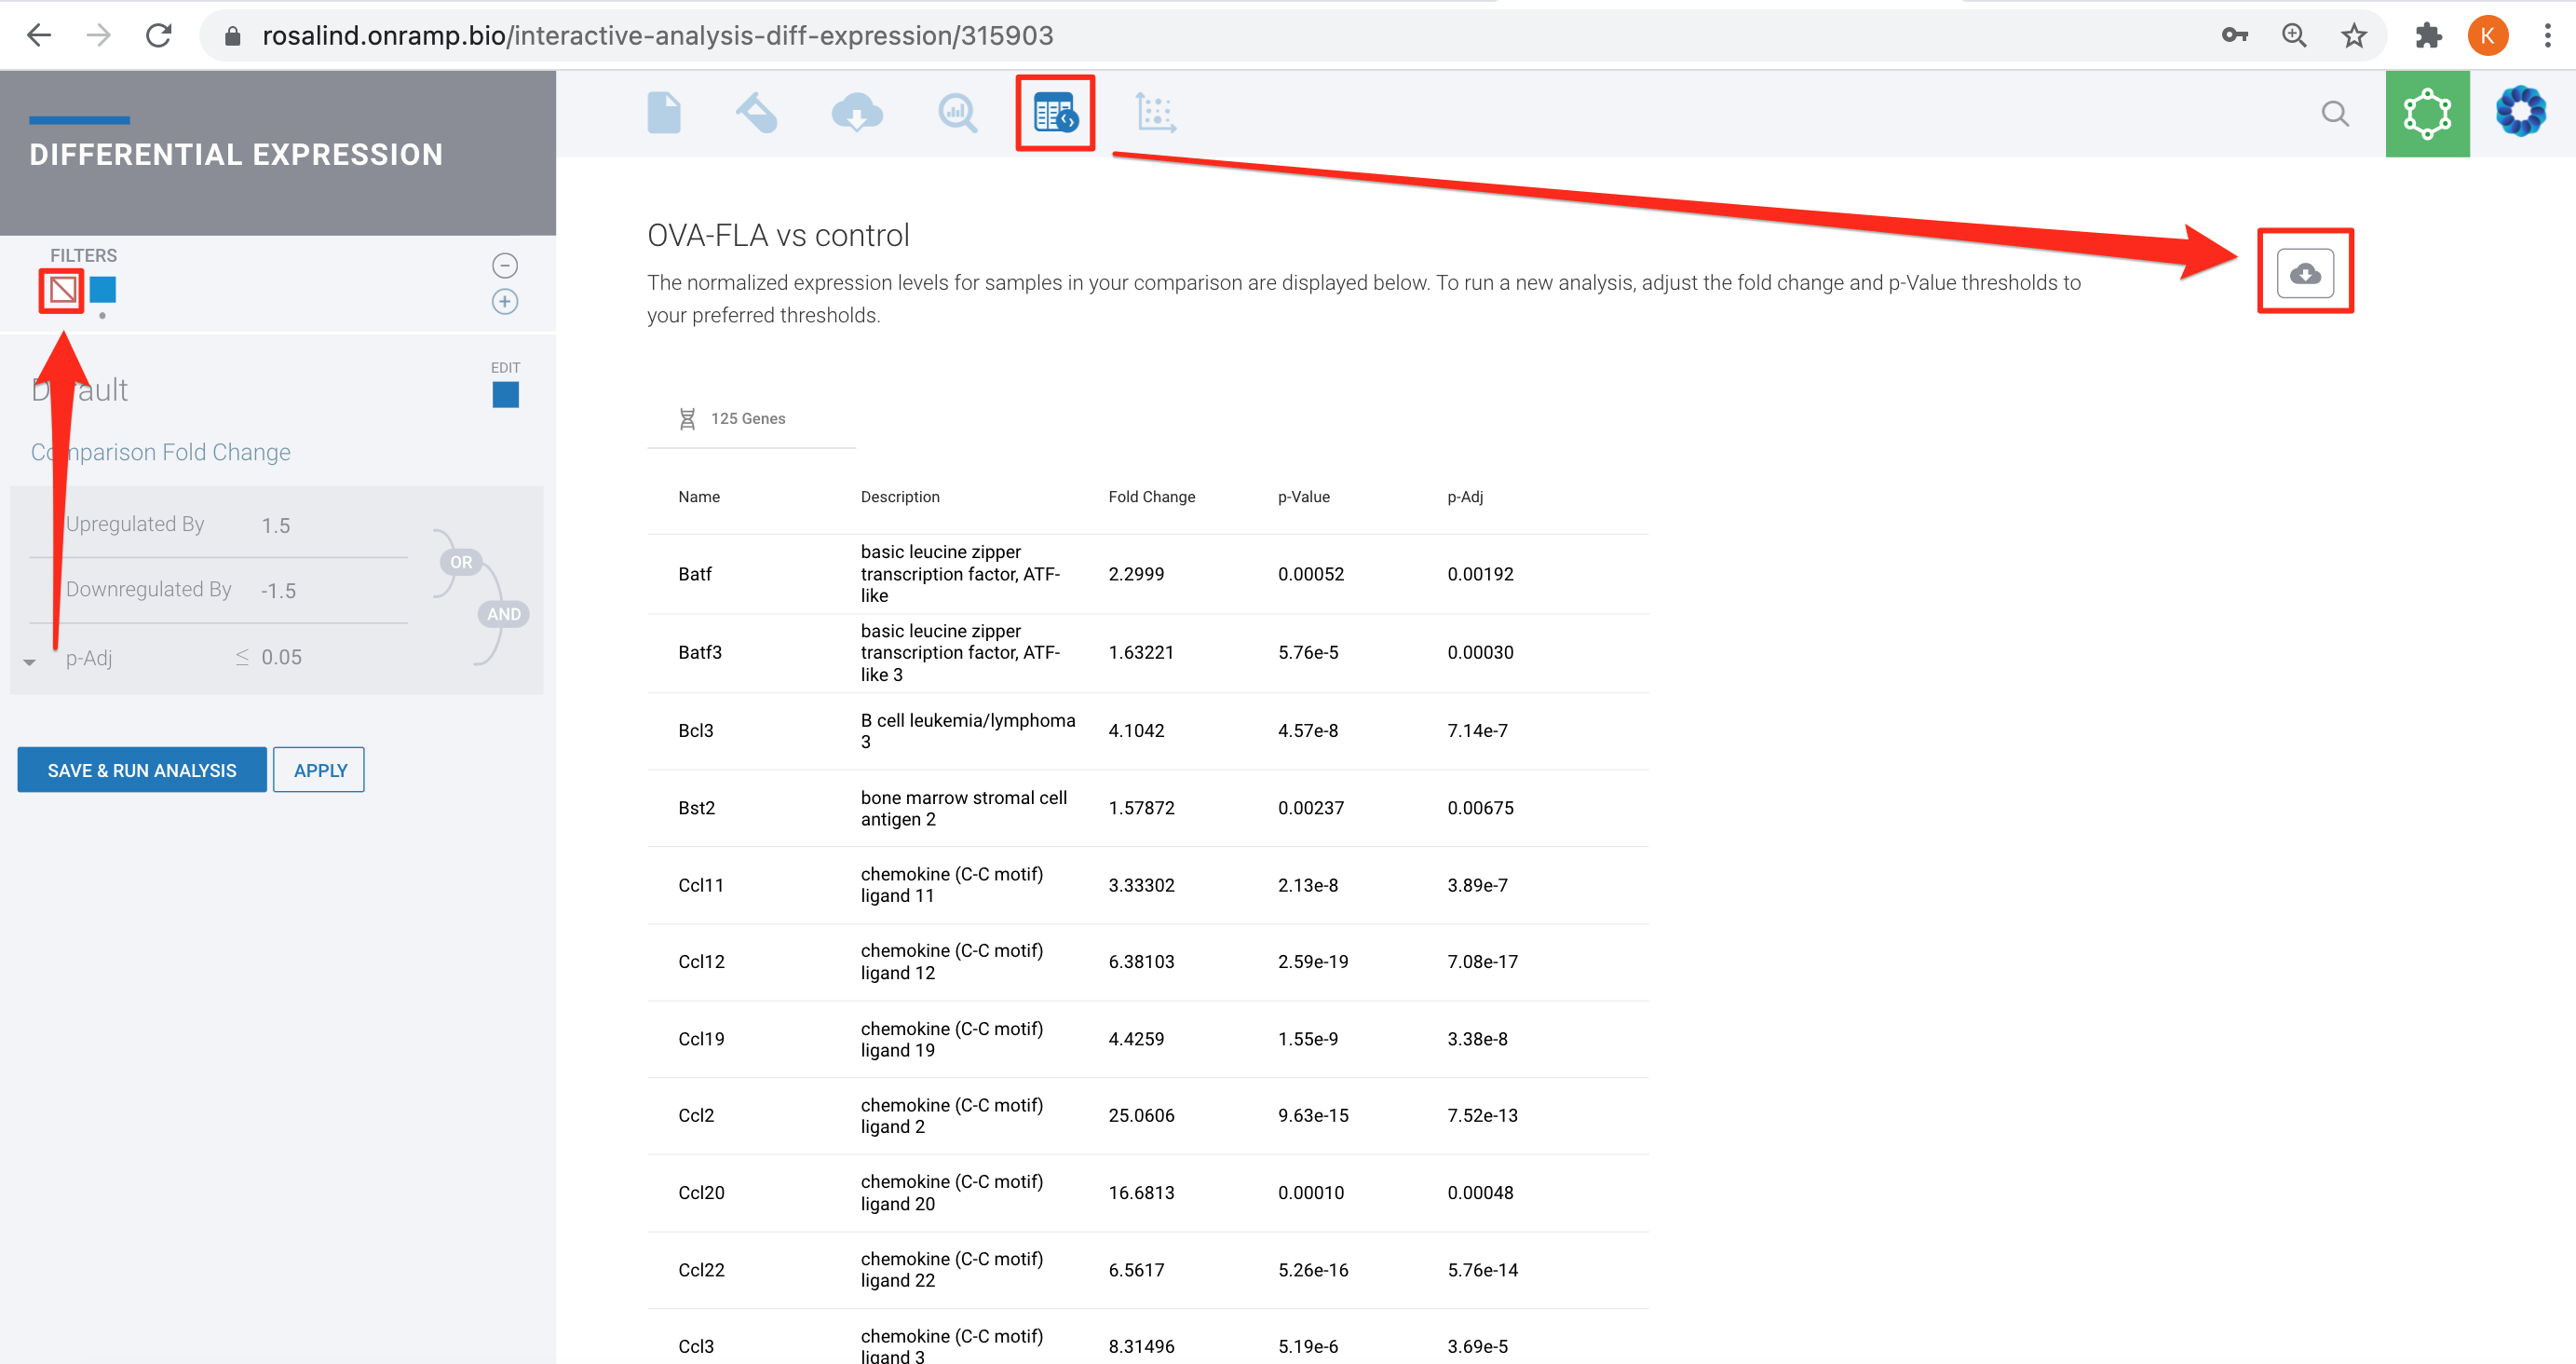Select the blue filter square
Image resolution: width=2576 pixels, height=1364 pixels.
point(103,290)
